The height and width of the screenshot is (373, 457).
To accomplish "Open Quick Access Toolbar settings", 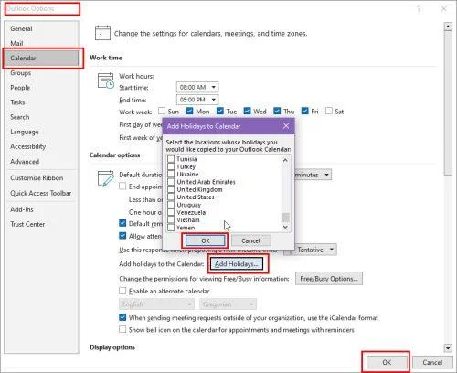I will [41, 193].
